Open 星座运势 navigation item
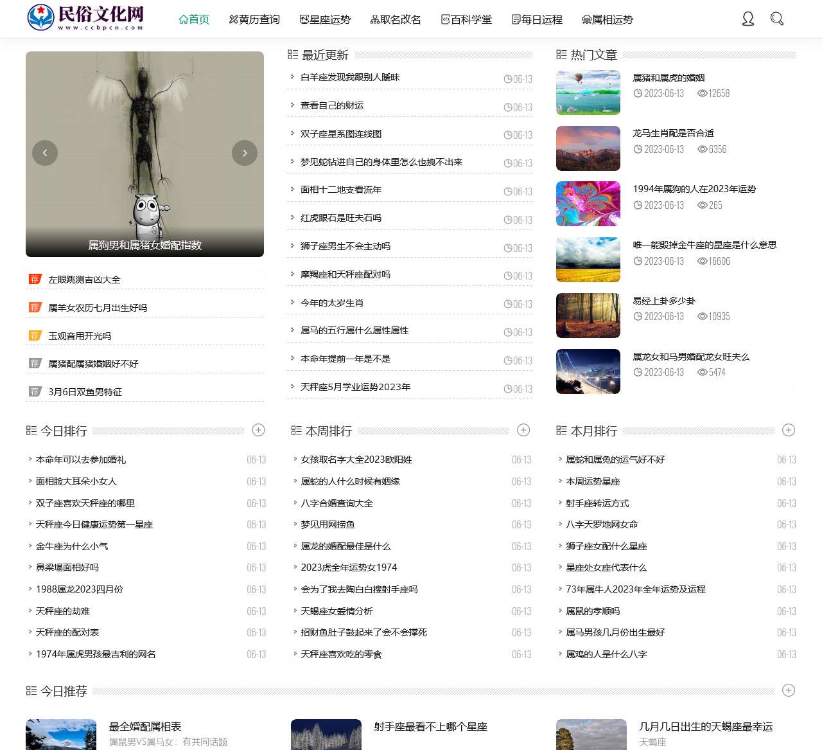Viewport: 822px width, 750px height. (325, 19)
